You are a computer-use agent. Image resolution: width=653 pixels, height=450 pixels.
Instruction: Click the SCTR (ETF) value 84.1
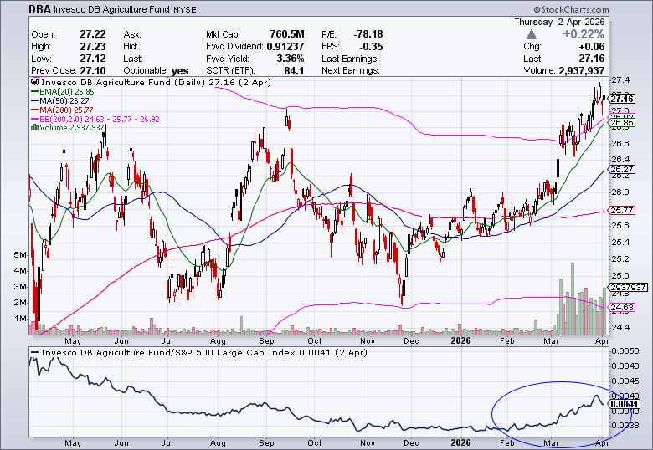[x=294, y=70]
